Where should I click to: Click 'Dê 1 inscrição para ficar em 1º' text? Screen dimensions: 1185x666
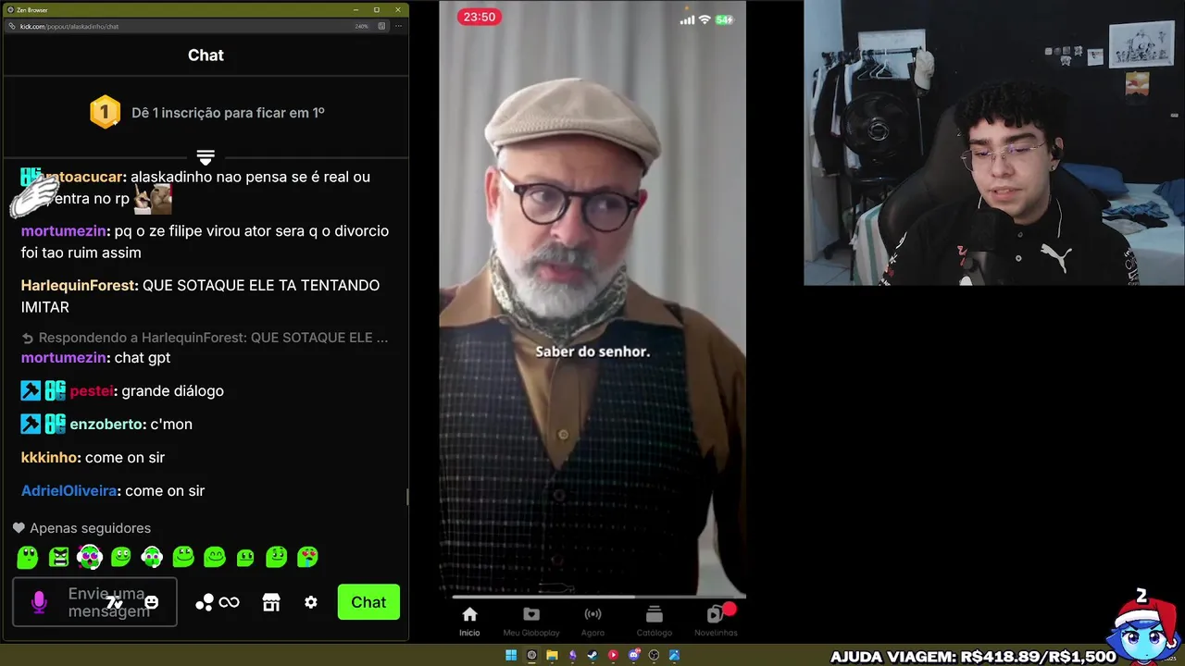(x=228, y=113)
